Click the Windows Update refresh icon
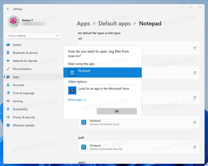The width and height of the screenshot is (208, 166). point(8,125)
